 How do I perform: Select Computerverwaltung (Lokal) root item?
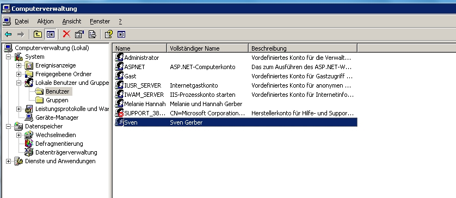tap(52, 48)
